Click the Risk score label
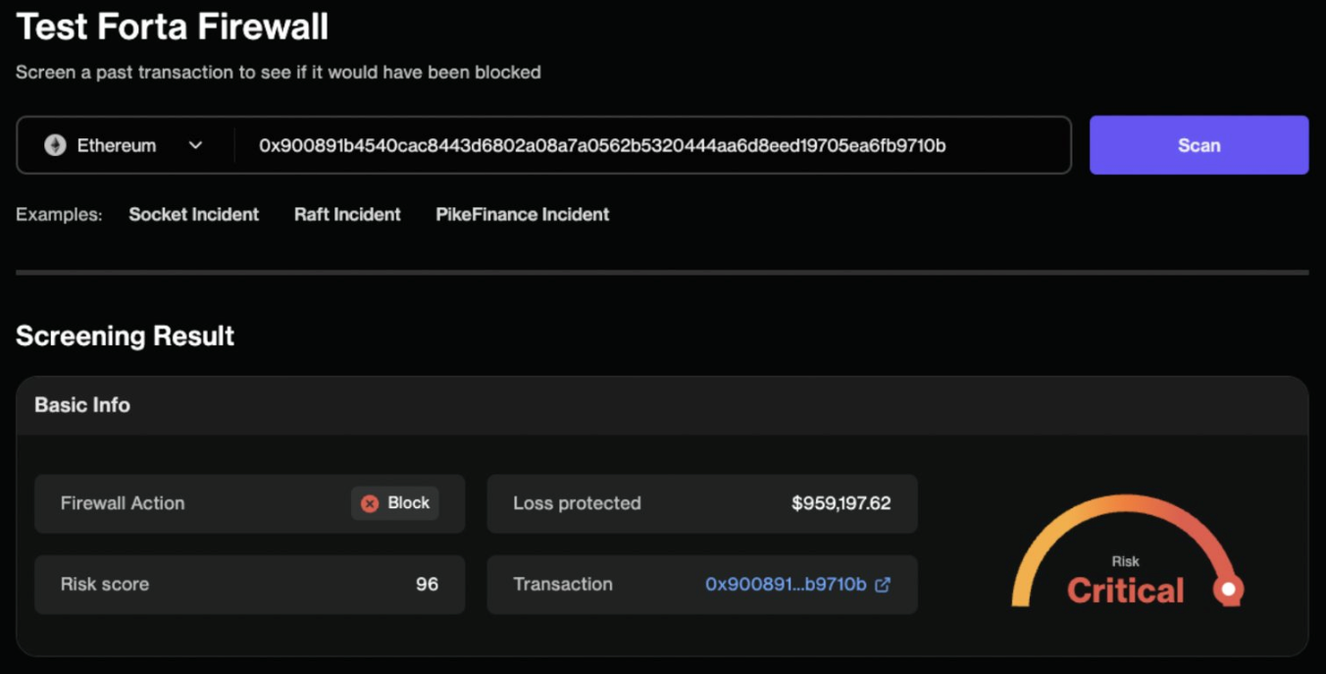 pyautogui.click(x=105, y=584)
